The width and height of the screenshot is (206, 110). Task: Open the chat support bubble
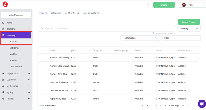[202, 104]
